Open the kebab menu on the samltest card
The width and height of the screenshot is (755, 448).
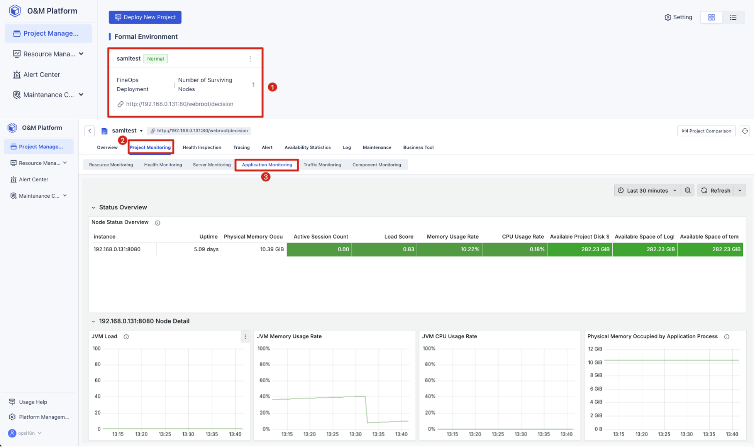coord(250,59)
